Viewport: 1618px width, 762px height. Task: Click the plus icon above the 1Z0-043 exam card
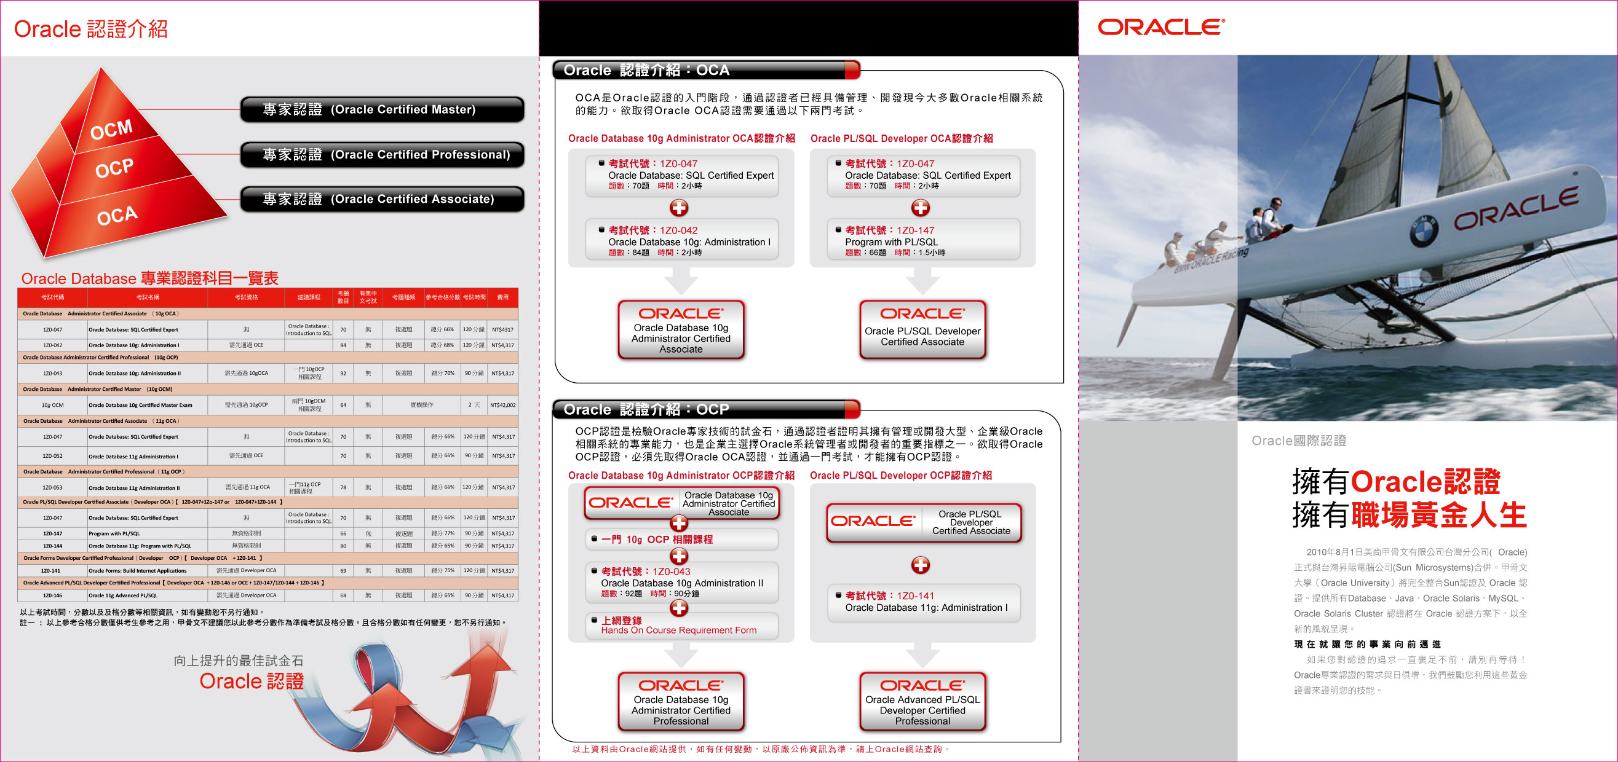point(679,556)
